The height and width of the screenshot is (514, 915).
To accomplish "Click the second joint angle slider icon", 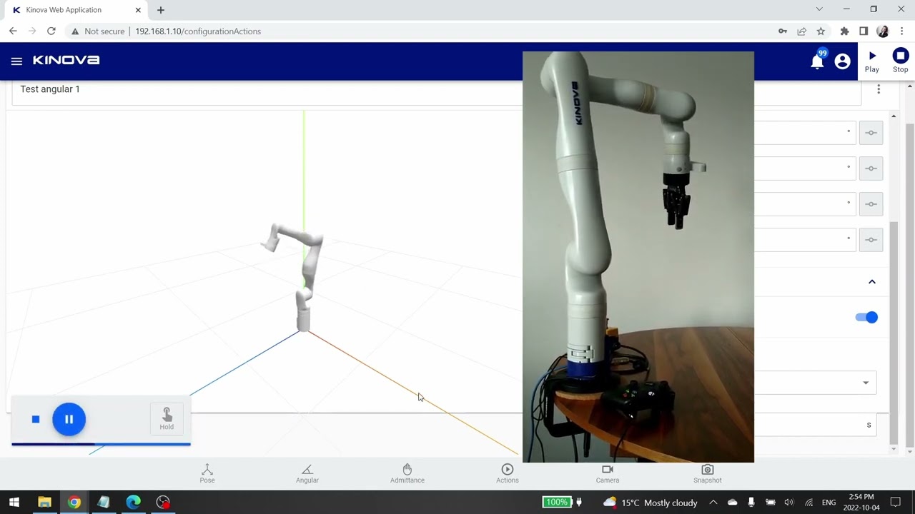I will click(x=871, y=168).
